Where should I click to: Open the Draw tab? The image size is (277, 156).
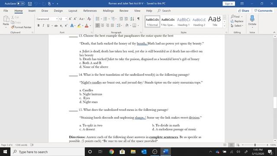click(45, 10)
